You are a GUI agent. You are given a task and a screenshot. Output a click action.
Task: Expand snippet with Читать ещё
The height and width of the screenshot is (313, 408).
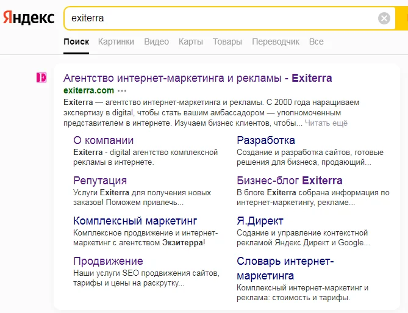click(x=326, y=123)
